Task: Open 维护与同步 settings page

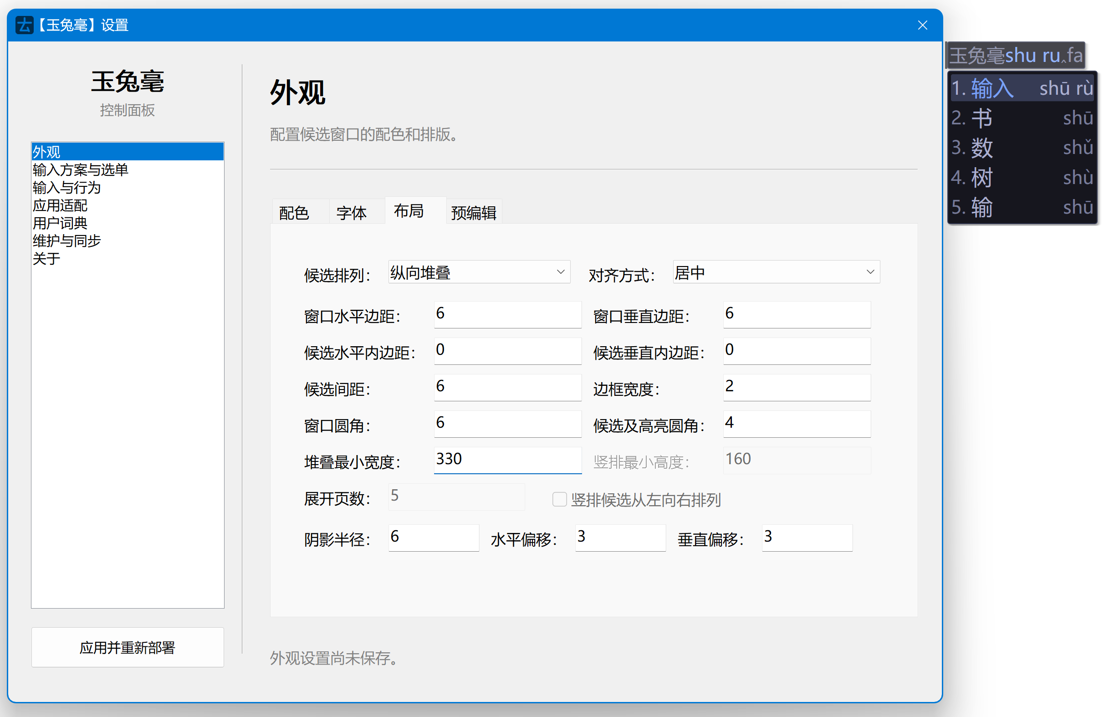Action: point(127,240)
